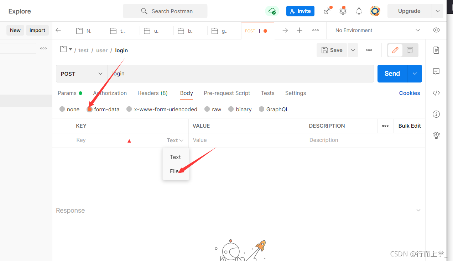Open the sidebar three-dot options

point(43,48)
